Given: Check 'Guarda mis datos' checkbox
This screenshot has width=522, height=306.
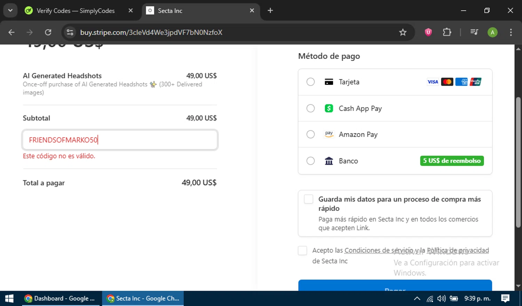Looking at the screenshot, I should point(308,199).
